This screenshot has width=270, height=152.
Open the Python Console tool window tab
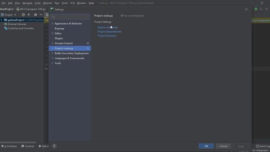click(x=43, y=146)
